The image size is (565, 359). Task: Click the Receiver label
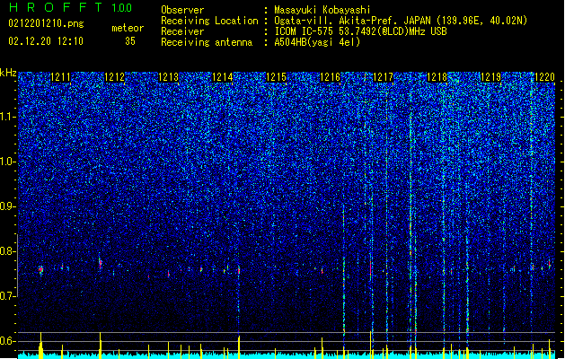(x=182, y=31)
